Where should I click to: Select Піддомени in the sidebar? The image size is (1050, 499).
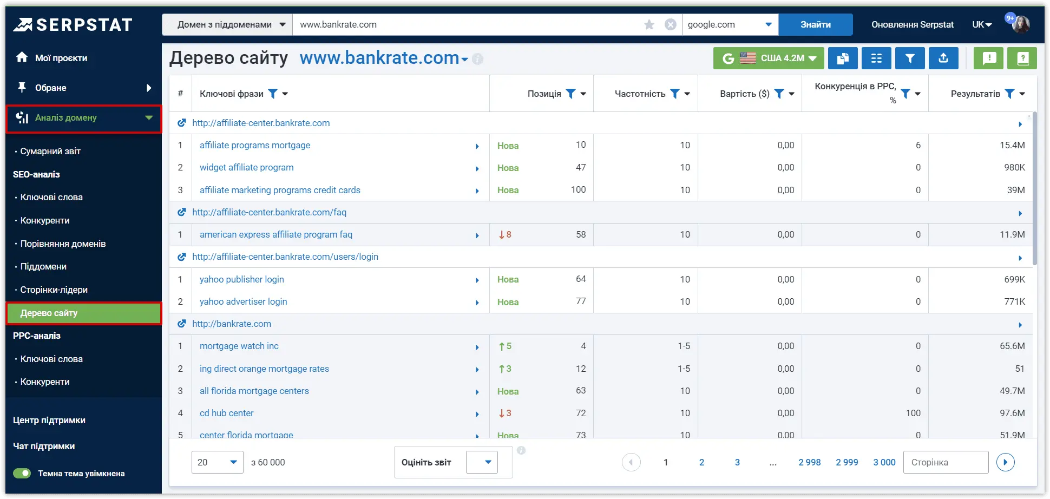click(43, 266)
